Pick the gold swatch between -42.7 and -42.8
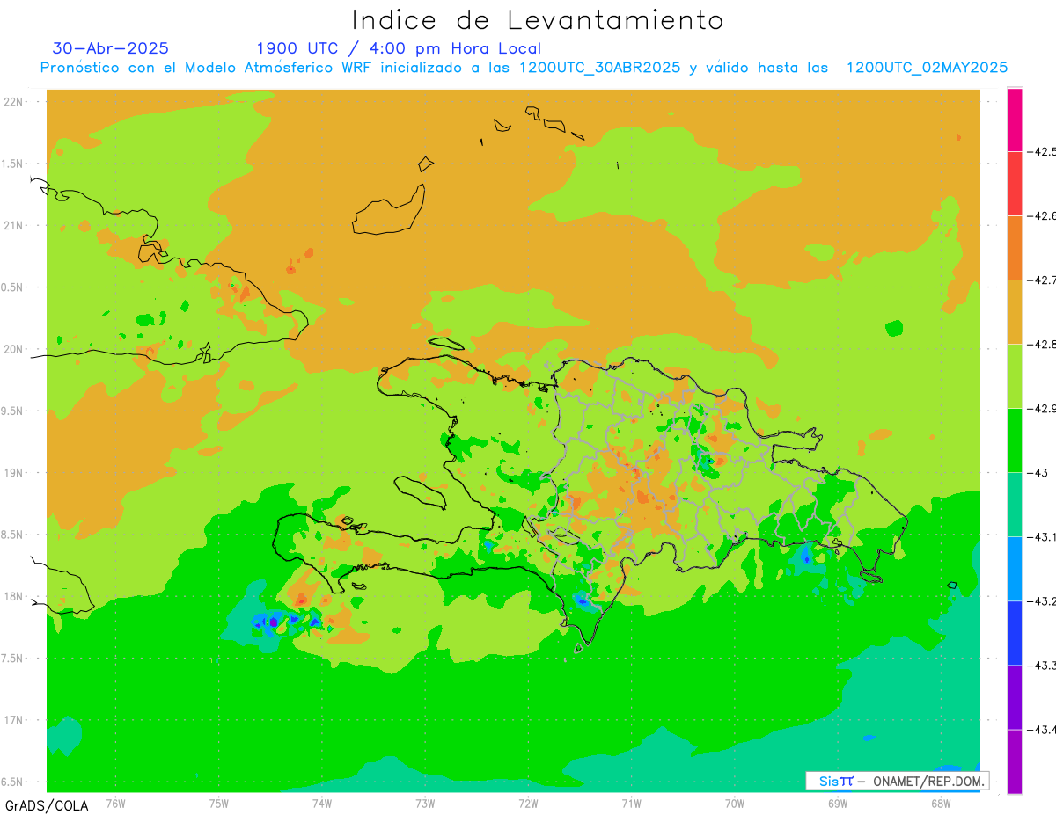This screenshot has width=1056, height=815. click(1015, 312)
